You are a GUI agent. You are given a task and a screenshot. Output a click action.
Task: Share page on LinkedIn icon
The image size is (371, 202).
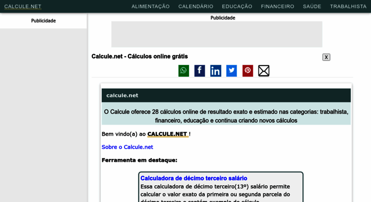tap(215, 71)
